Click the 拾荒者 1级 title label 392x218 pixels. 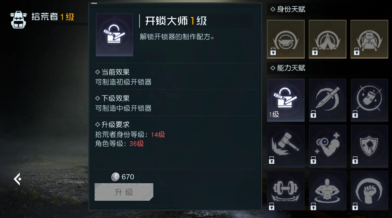[53, 17]
